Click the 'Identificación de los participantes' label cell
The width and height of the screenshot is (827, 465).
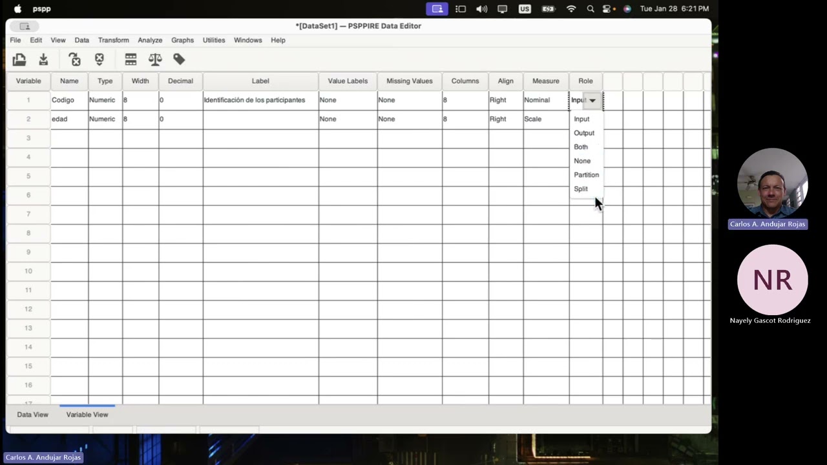coord(260,100)
